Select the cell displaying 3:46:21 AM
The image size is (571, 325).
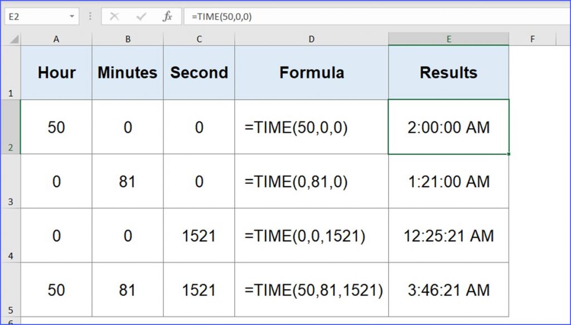(449, 290)
